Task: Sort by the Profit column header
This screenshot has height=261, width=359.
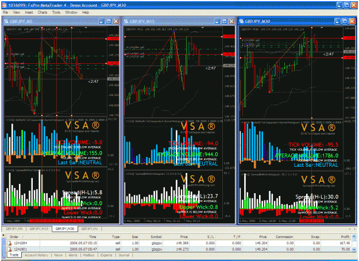Action: click(x=336, y=237)
